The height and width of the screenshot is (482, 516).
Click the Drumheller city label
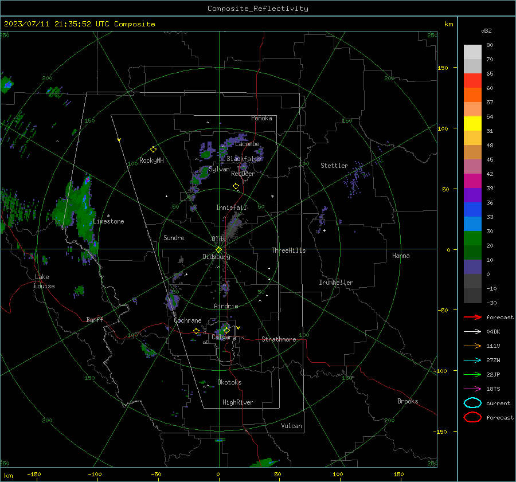coord(336,283)
